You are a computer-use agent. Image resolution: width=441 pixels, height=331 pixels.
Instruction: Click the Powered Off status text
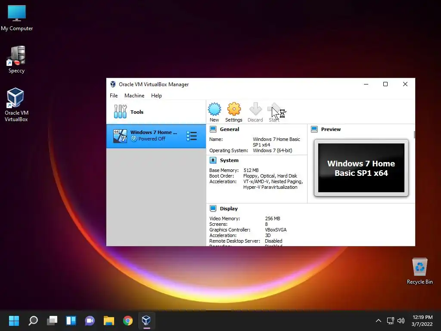pos(152,139)
